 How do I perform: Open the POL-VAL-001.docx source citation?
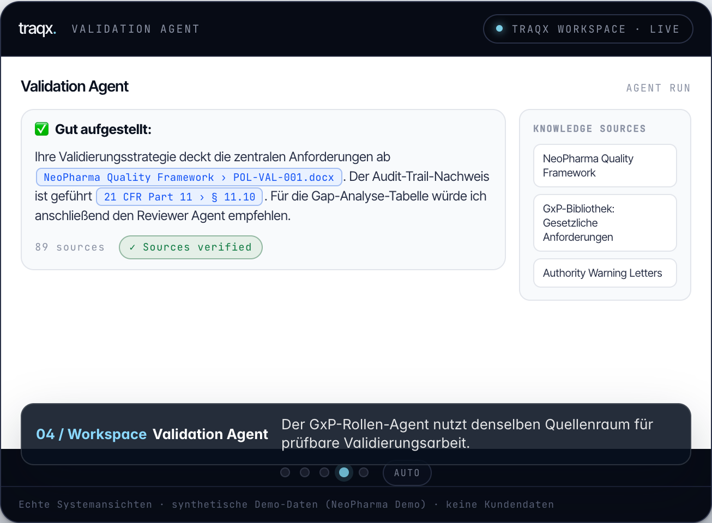click(189, 177)
